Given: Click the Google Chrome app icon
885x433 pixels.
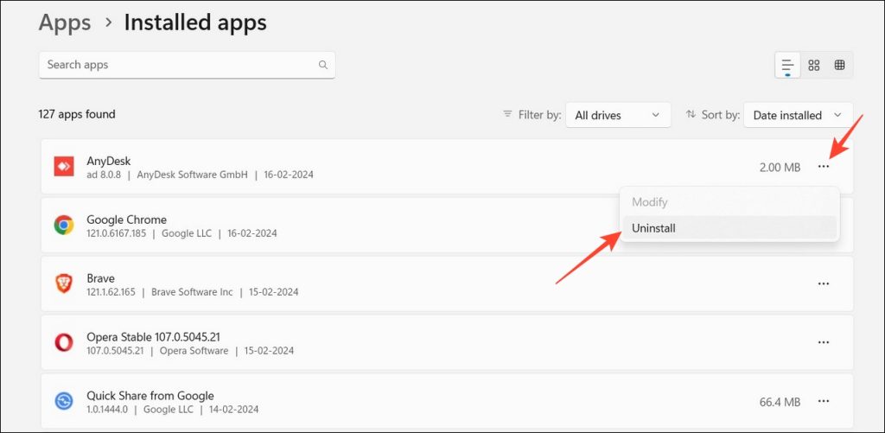Looking at the screenshot, I should pyautogui.click(x=64, y=225).
